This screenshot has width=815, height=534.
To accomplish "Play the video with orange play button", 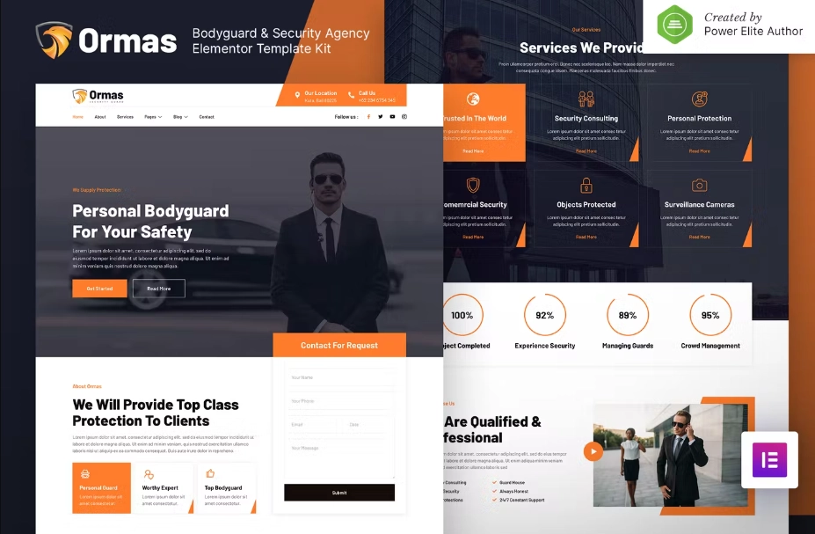I will (593, 451).
